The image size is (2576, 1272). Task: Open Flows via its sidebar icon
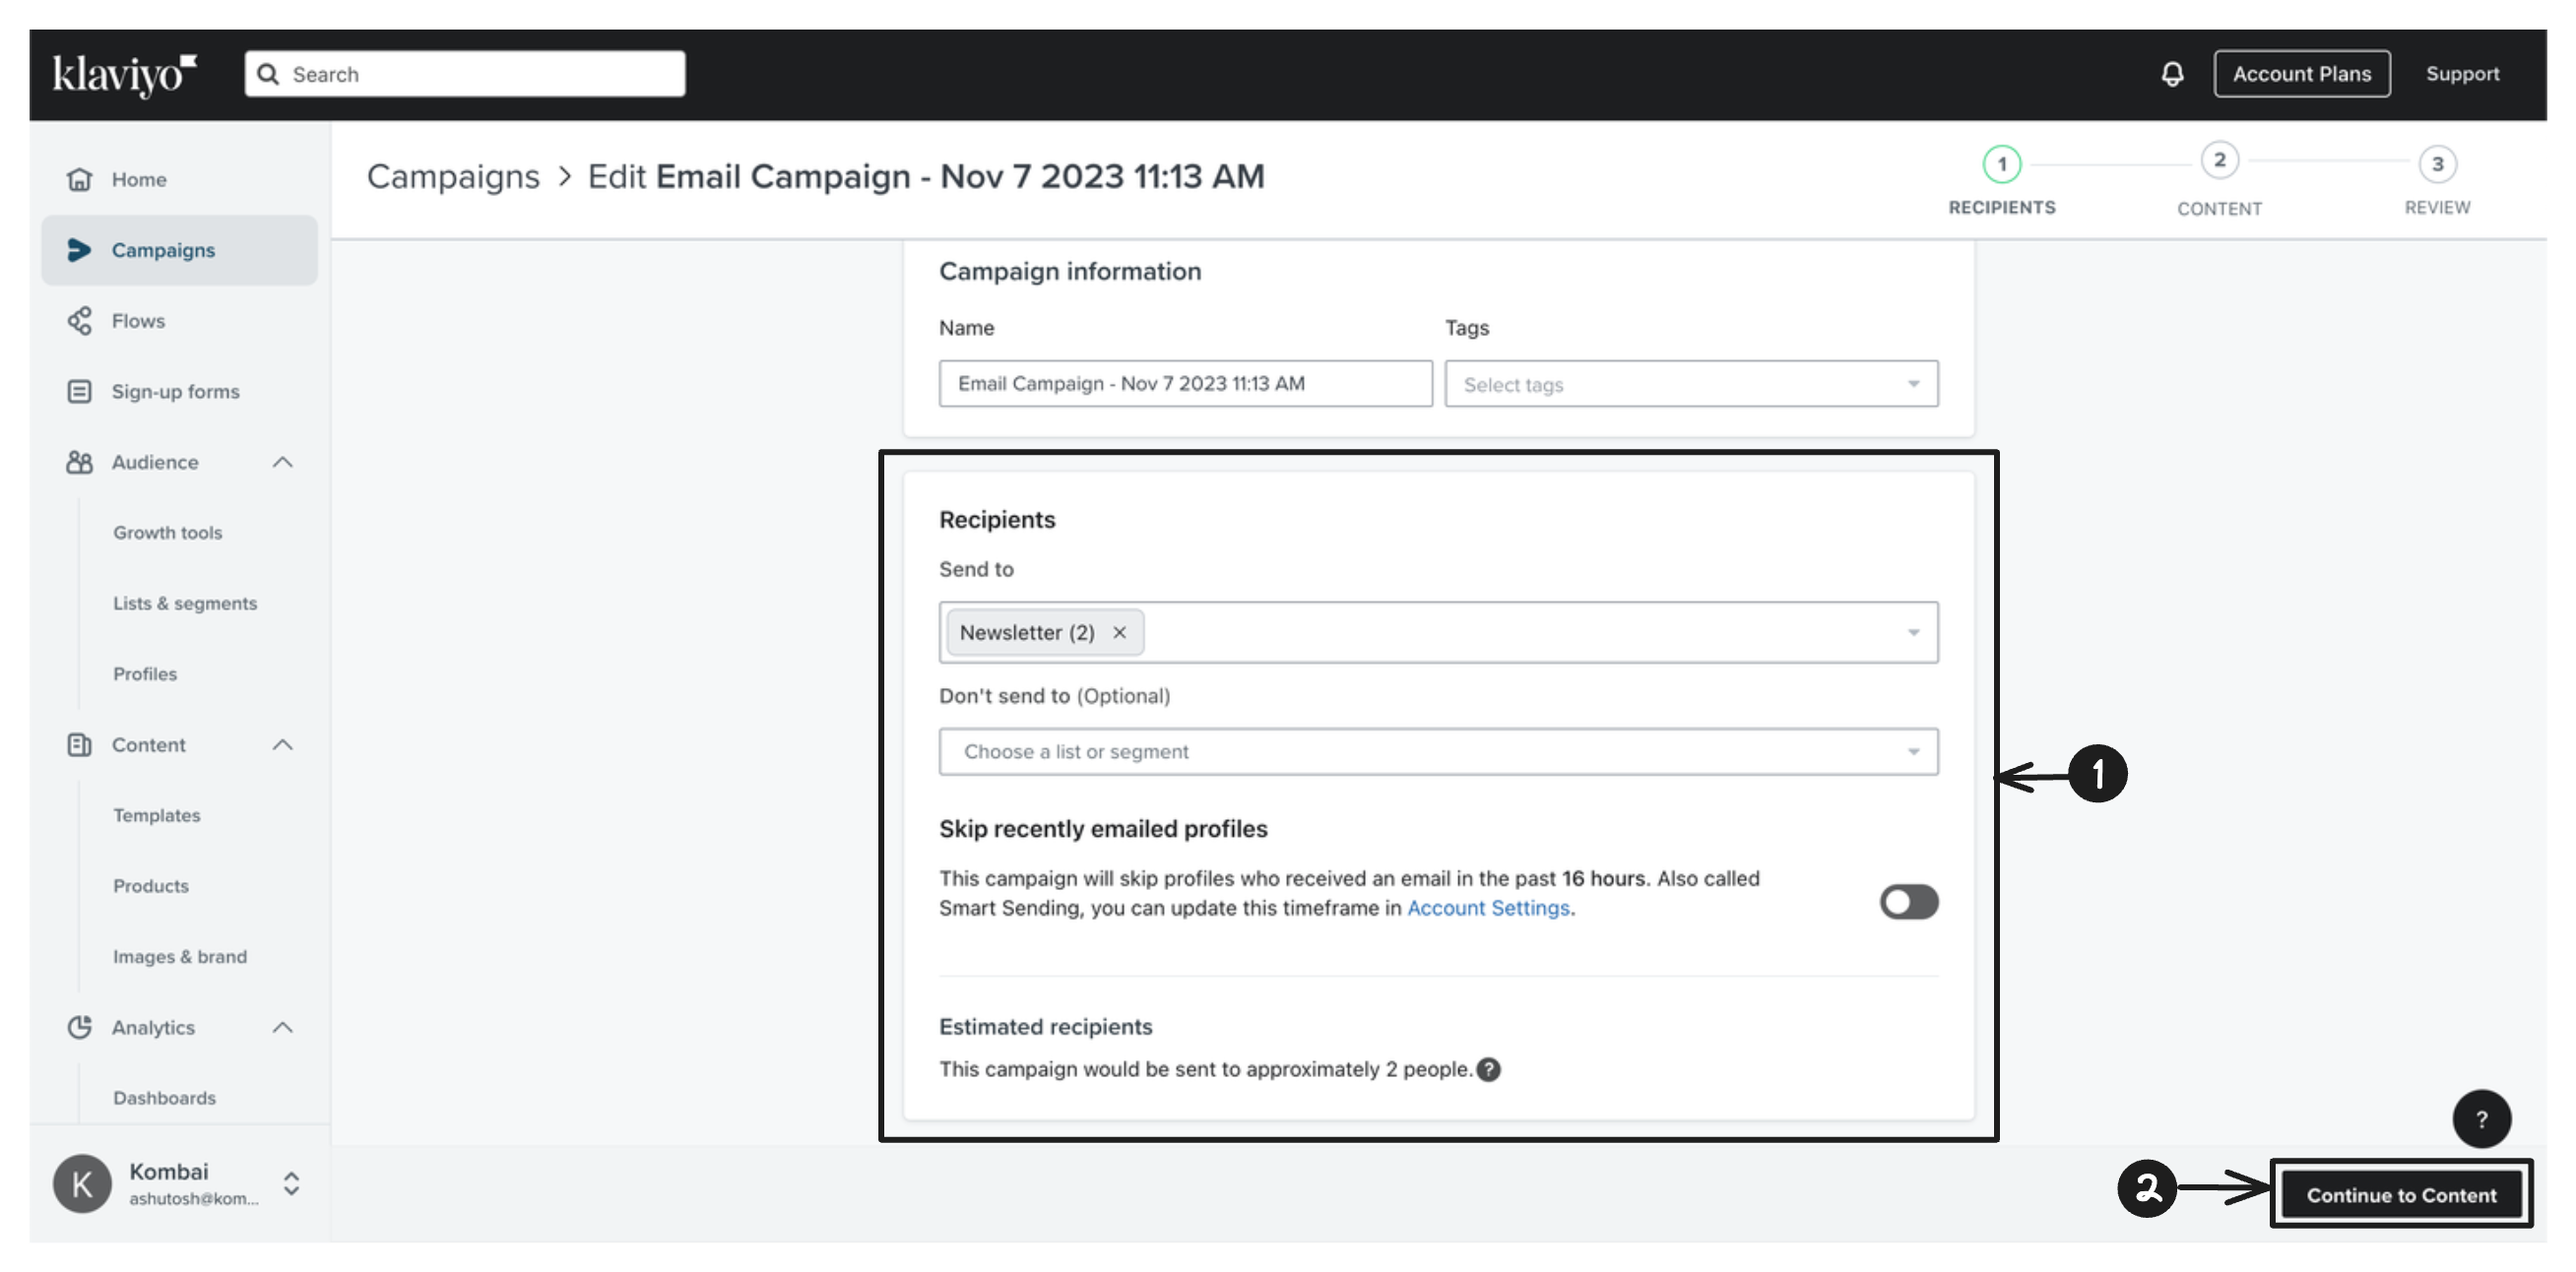(x=79, y=320)
